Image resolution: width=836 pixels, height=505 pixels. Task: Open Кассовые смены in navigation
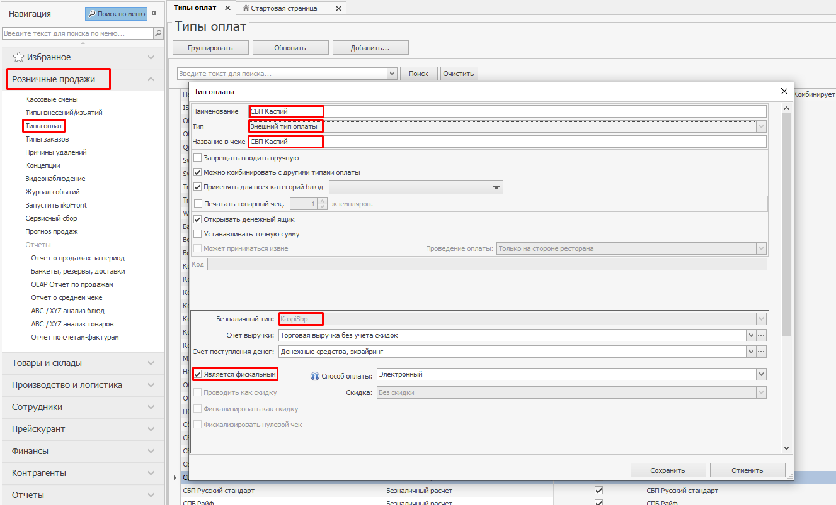(x=52, y=99)
